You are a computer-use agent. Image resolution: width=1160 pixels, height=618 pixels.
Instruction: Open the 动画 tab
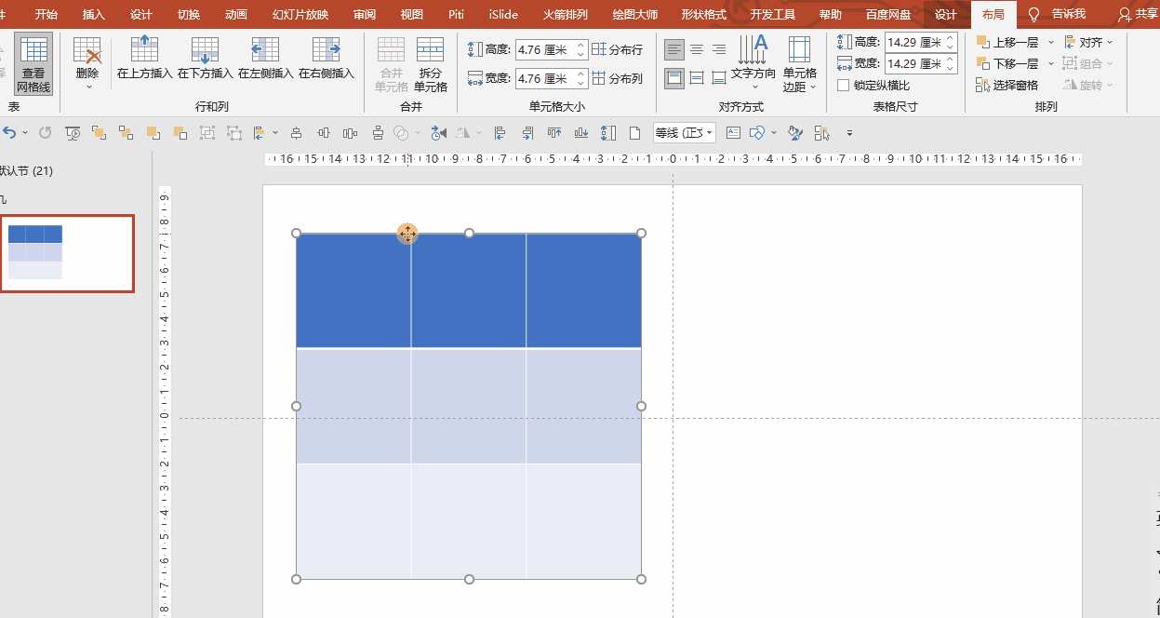pos(236,14)
